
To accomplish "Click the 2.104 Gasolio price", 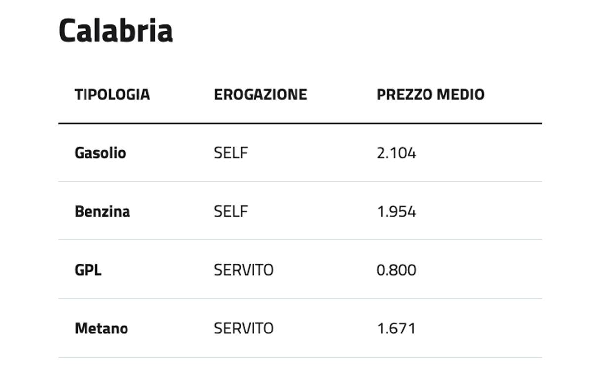I will [396, 153].
